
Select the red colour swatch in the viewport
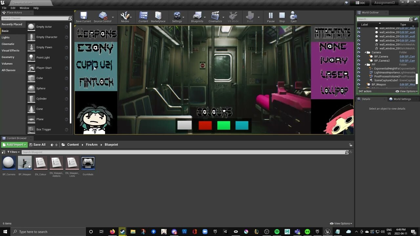205,126
